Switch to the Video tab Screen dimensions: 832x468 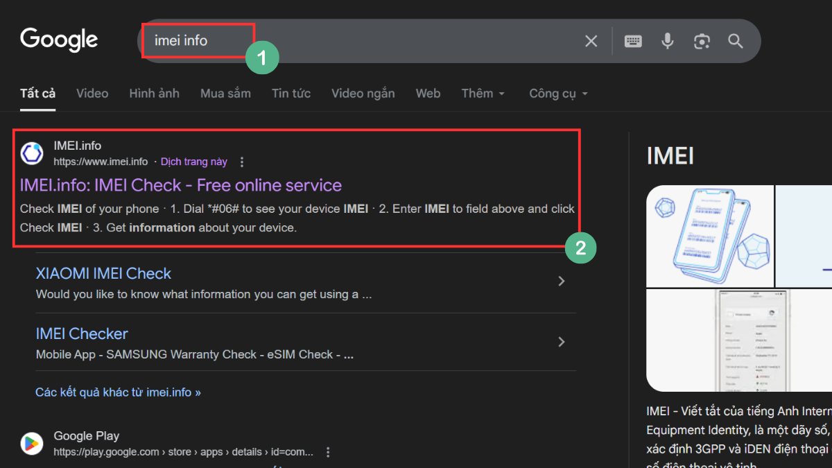(x=92, y=94)
